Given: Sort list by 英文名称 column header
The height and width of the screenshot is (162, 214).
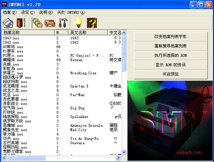Looking at the screenshot, I should pyautogui.click(x=87, y=33).
